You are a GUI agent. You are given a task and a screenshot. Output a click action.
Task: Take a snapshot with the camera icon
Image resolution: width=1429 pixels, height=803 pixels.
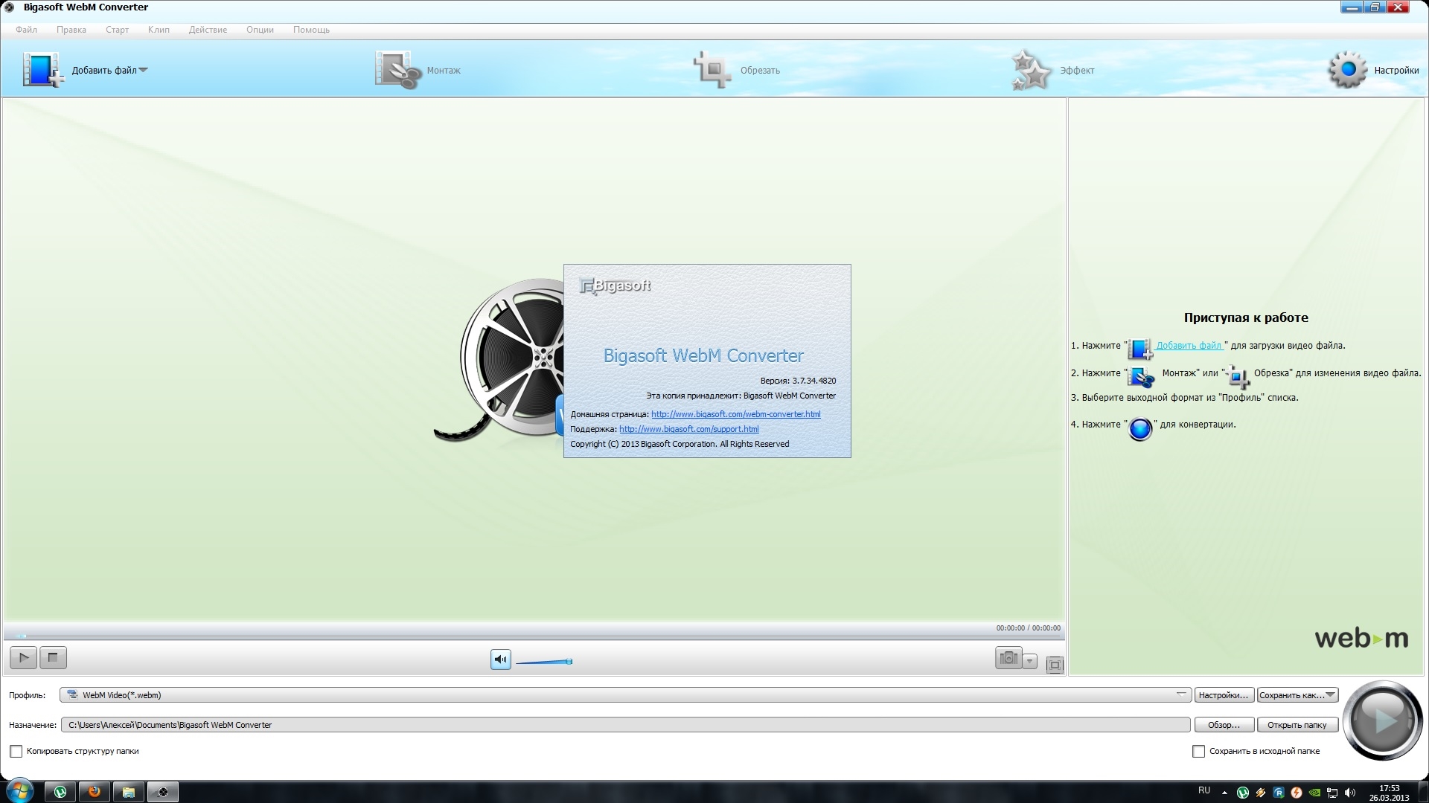1008,658
